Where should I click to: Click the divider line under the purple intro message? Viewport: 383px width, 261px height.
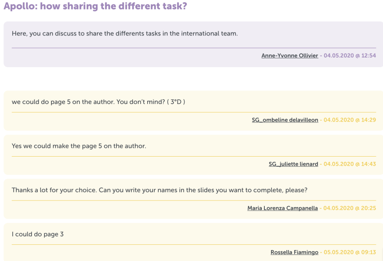pos(194,48)
